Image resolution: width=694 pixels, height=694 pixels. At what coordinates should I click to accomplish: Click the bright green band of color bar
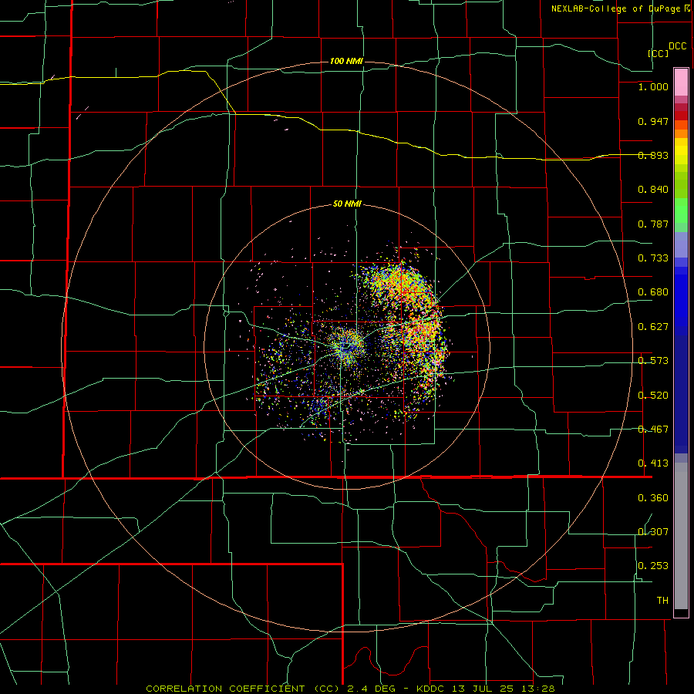(681, 211)
